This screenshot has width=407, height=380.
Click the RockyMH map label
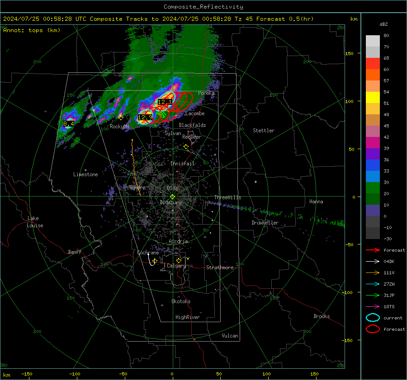(x=119, y=127)
